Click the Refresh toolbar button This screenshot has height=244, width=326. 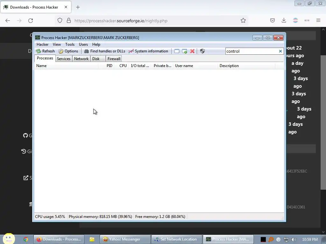[x=45, y=51]
